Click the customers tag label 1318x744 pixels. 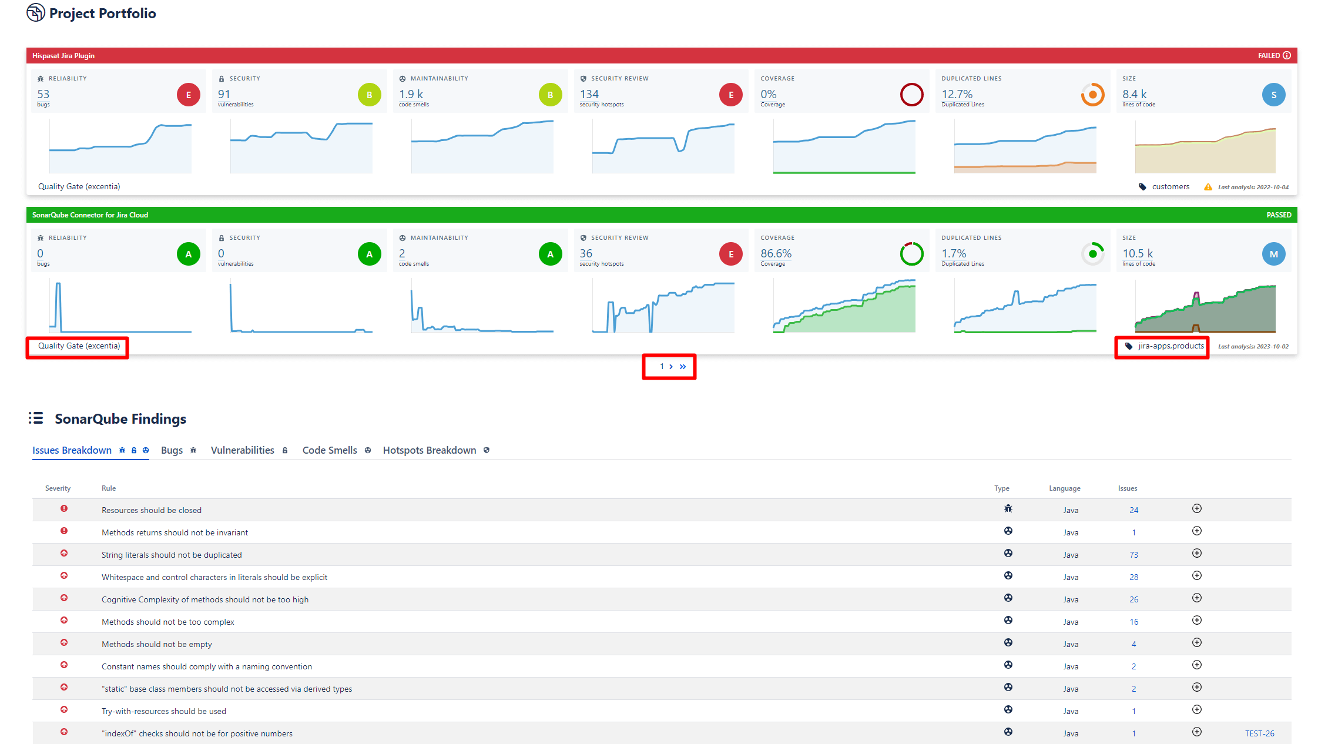click(1171, 187)
